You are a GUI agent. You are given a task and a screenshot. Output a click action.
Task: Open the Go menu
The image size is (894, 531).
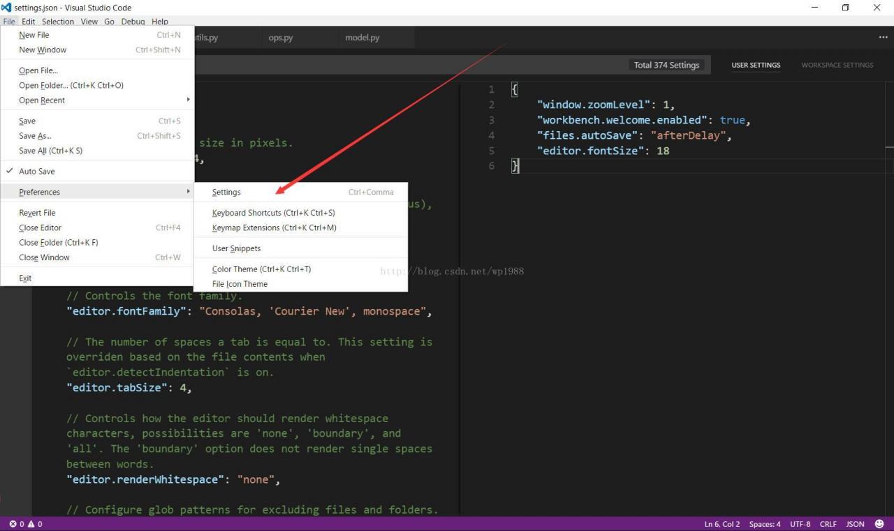(x=109, y=22)
